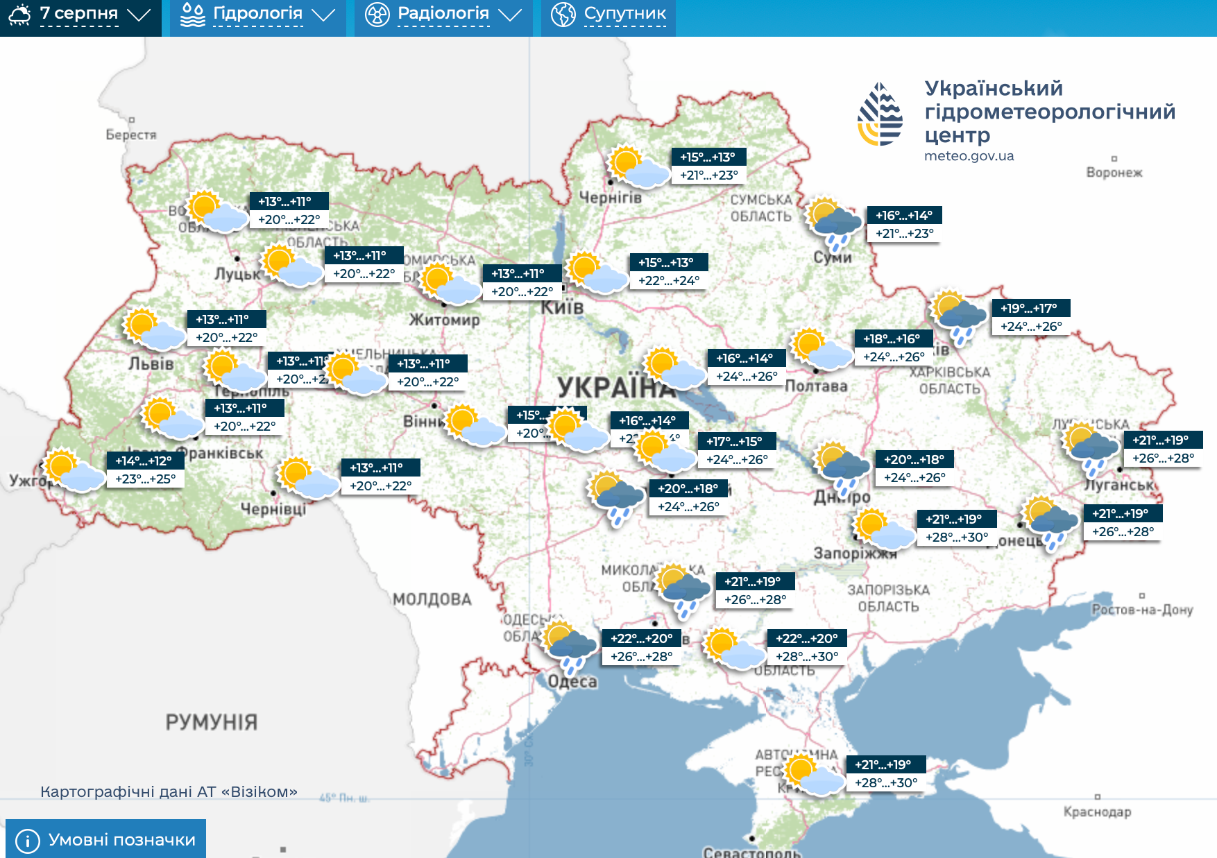Viewport: 1217px width, 858px height.
Task: Follow the meteo.gov.ua link
Action: pos(969,156)
